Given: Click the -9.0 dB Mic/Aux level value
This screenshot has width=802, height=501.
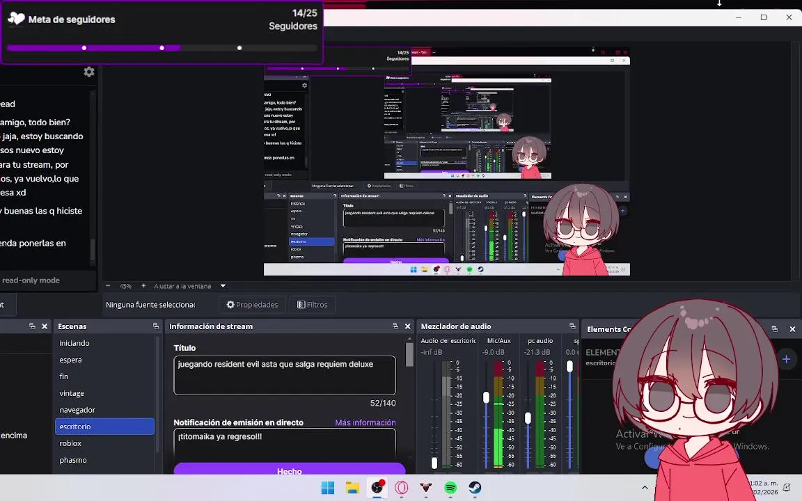Looking at the screenshot, I should pyautogui.click(x=493, y=352).
